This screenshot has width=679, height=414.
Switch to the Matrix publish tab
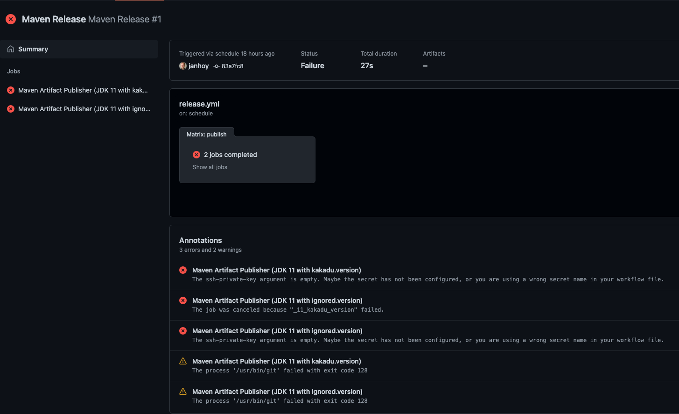pyautogui.click(x=207, y=134)
